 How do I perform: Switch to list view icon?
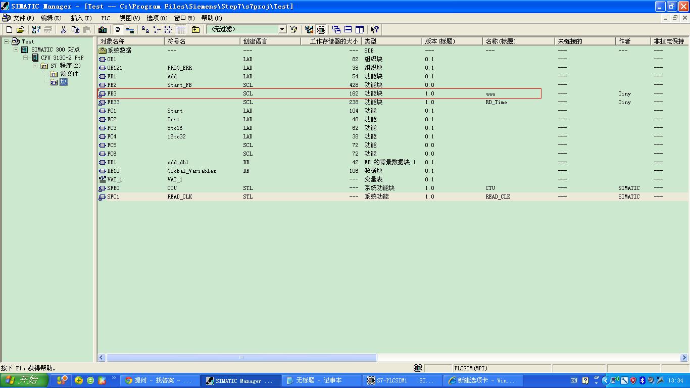click(169, 30)
